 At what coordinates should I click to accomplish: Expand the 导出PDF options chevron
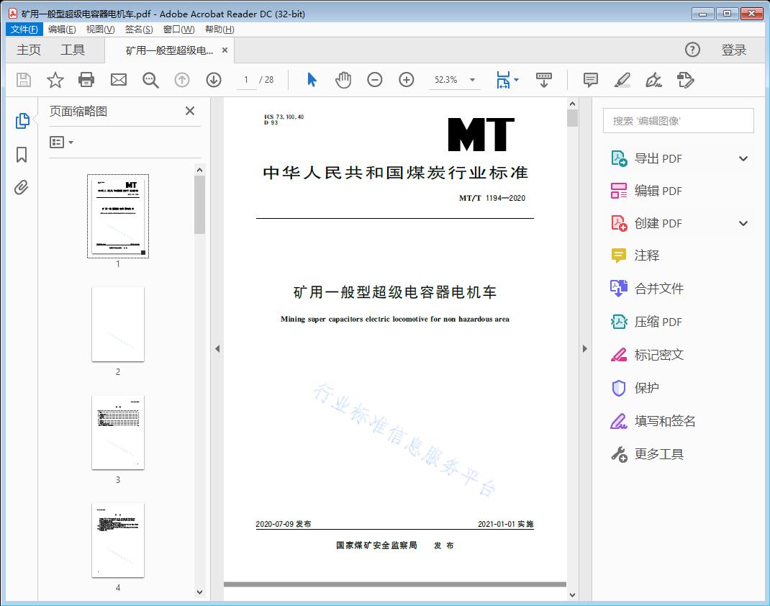click(743, 158)
